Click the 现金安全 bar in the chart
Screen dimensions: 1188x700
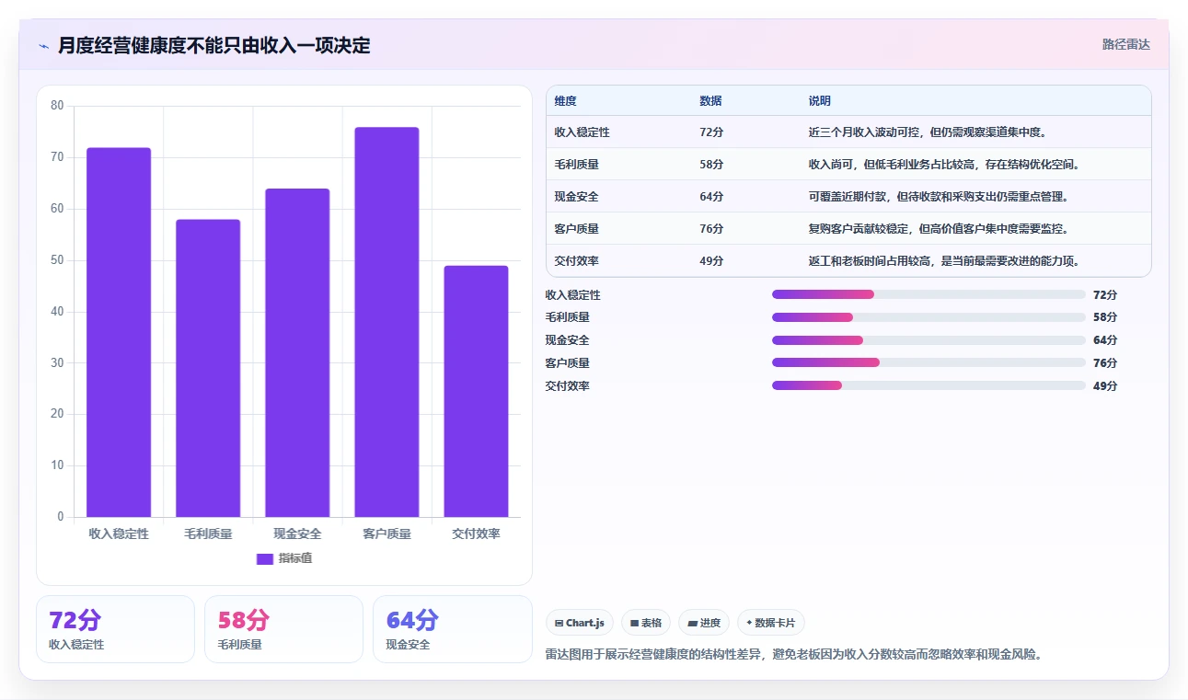297,352
